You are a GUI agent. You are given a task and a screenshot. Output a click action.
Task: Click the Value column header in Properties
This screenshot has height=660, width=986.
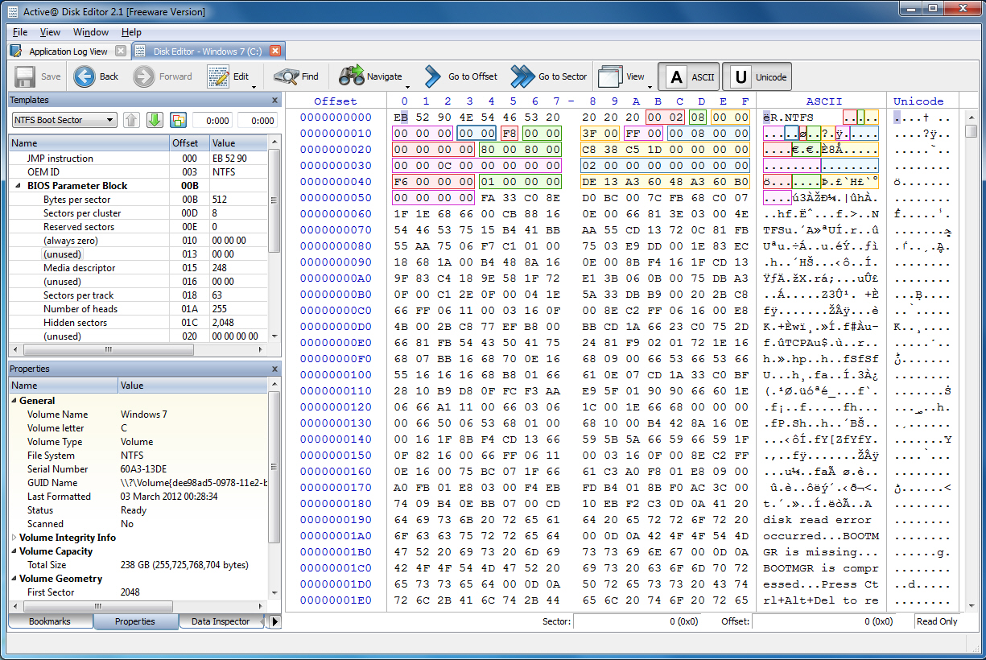(x=192, y=386)
